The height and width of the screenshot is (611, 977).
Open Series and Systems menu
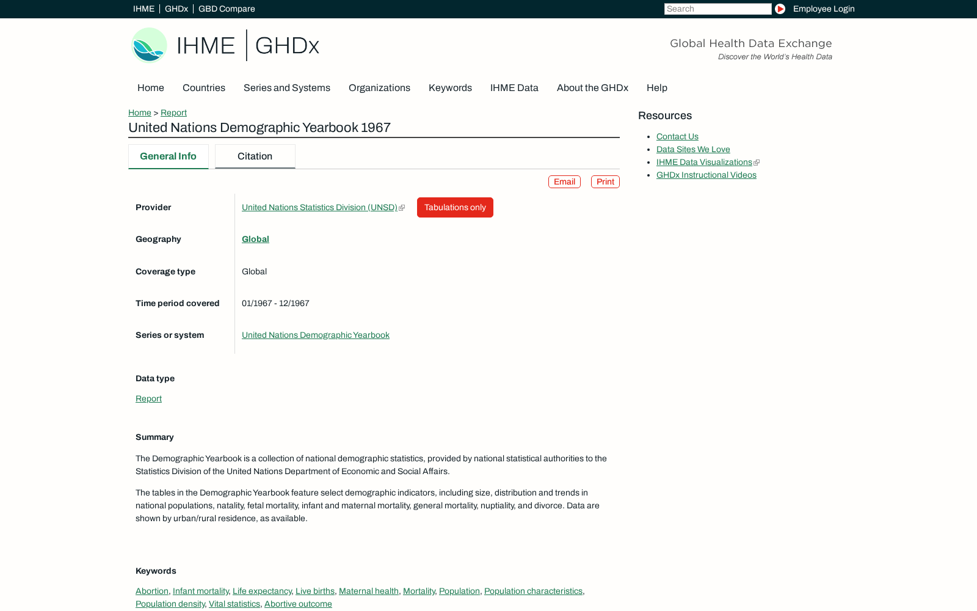pos(287,88)
